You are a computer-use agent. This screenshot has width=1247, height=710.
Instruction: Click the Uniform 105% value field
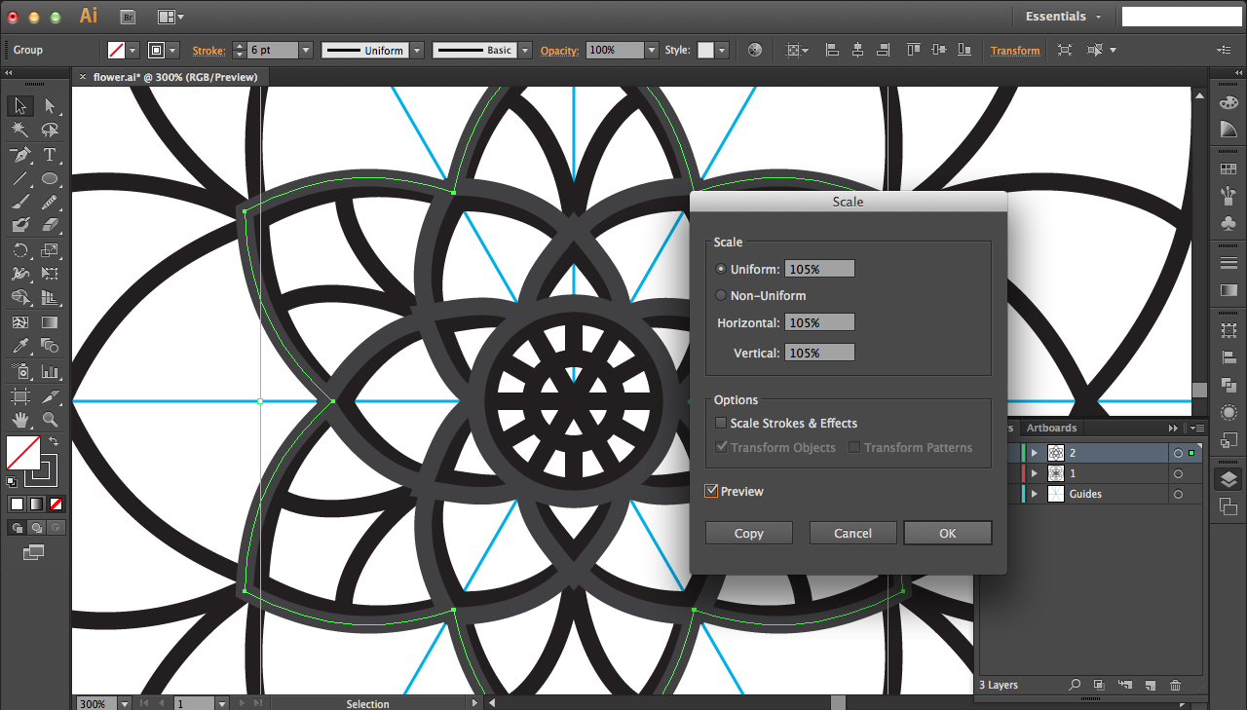pyautogui.click(x=819, y=269)
